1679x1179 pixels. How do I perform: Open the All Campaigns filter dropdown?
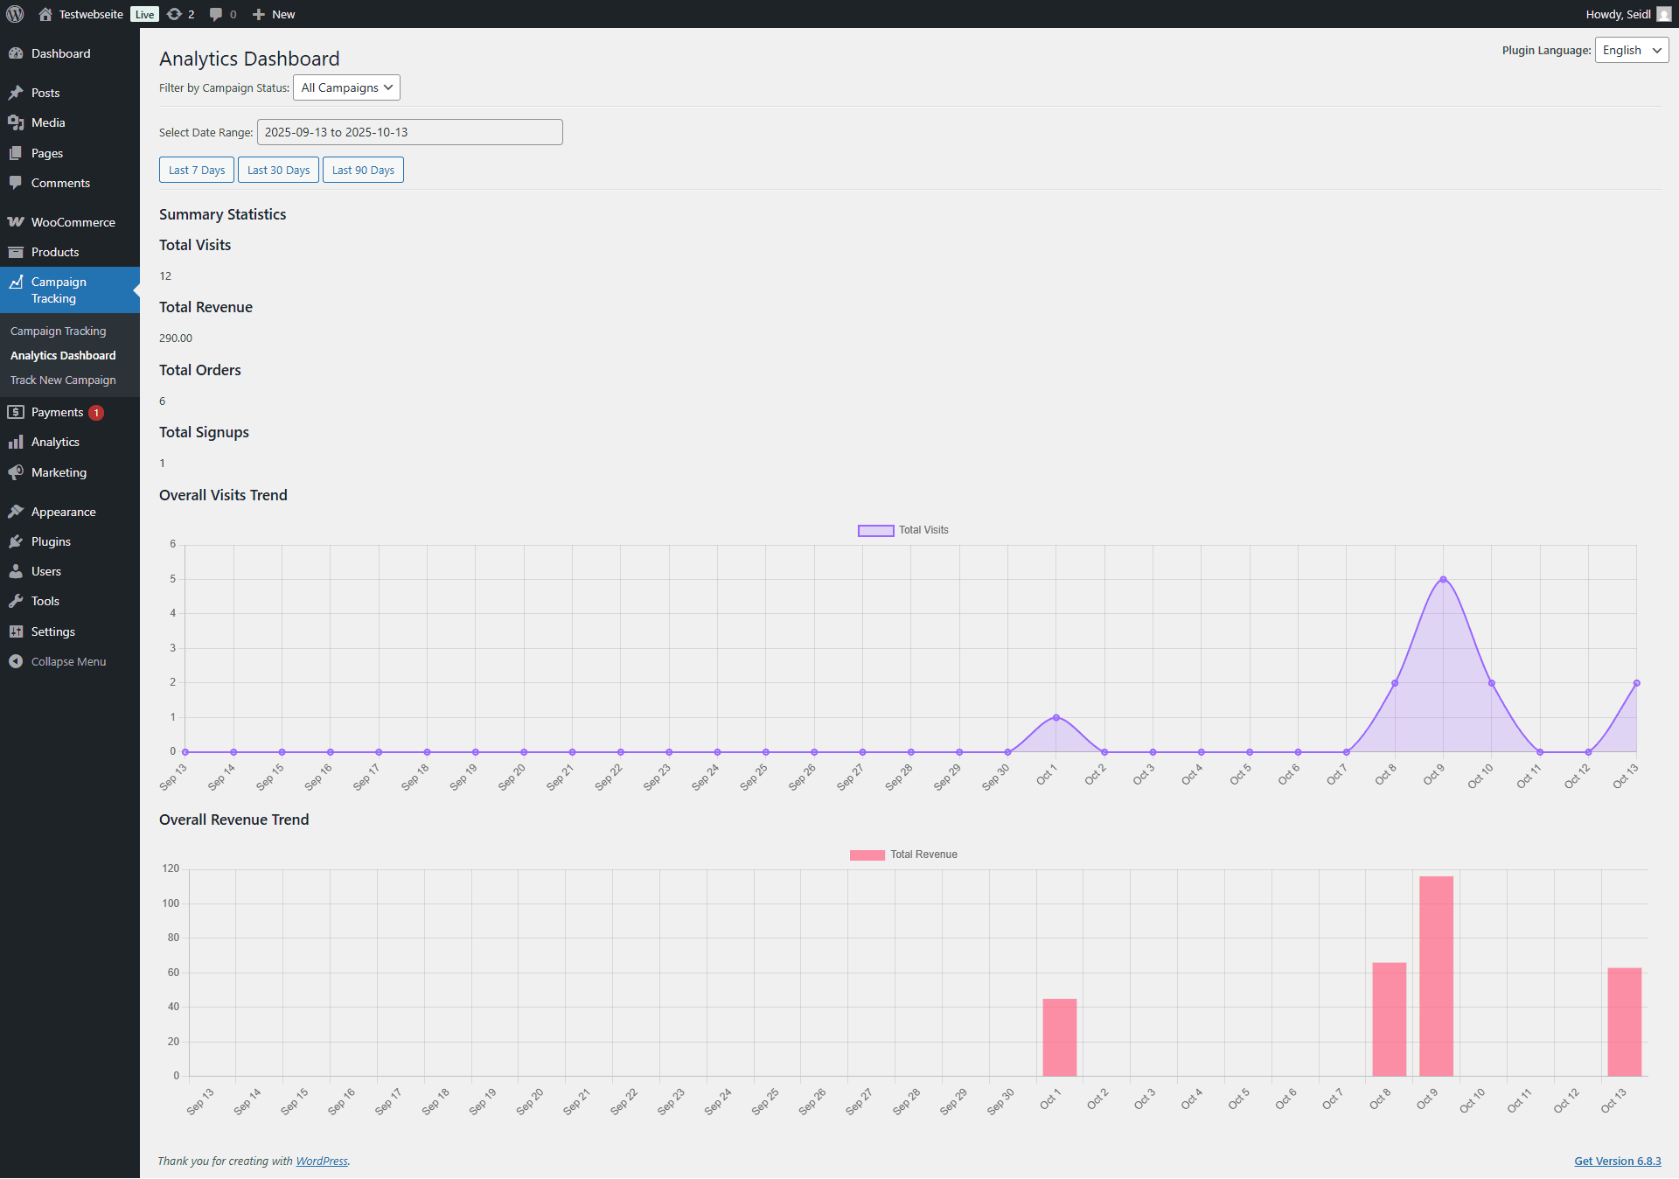[x=346, y=87]
